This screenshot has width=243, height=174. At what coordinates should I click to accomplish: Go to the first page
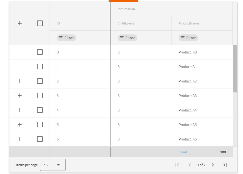[177, 165]
